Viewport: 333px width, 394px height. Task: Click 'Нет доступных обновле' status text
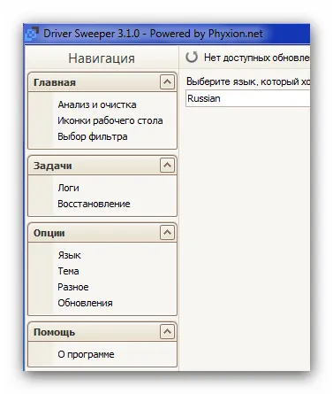coord(256,58)
